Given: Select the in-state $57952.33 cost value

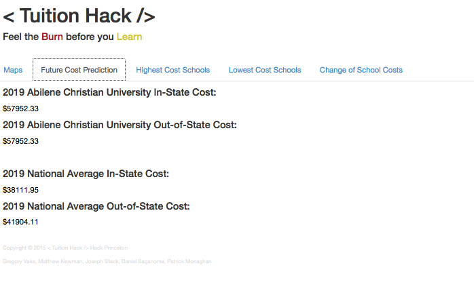Looking at the screenshot, I should 20,109.
